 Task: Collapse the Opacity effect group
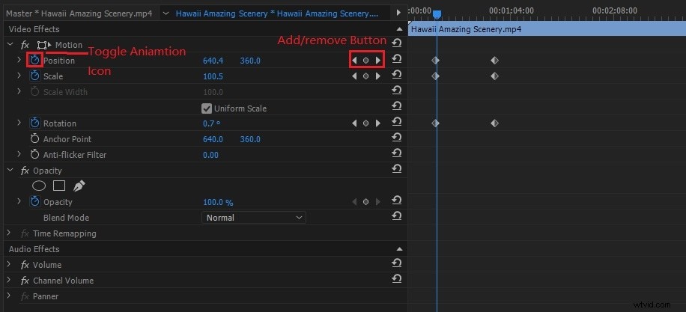point(10,171)
